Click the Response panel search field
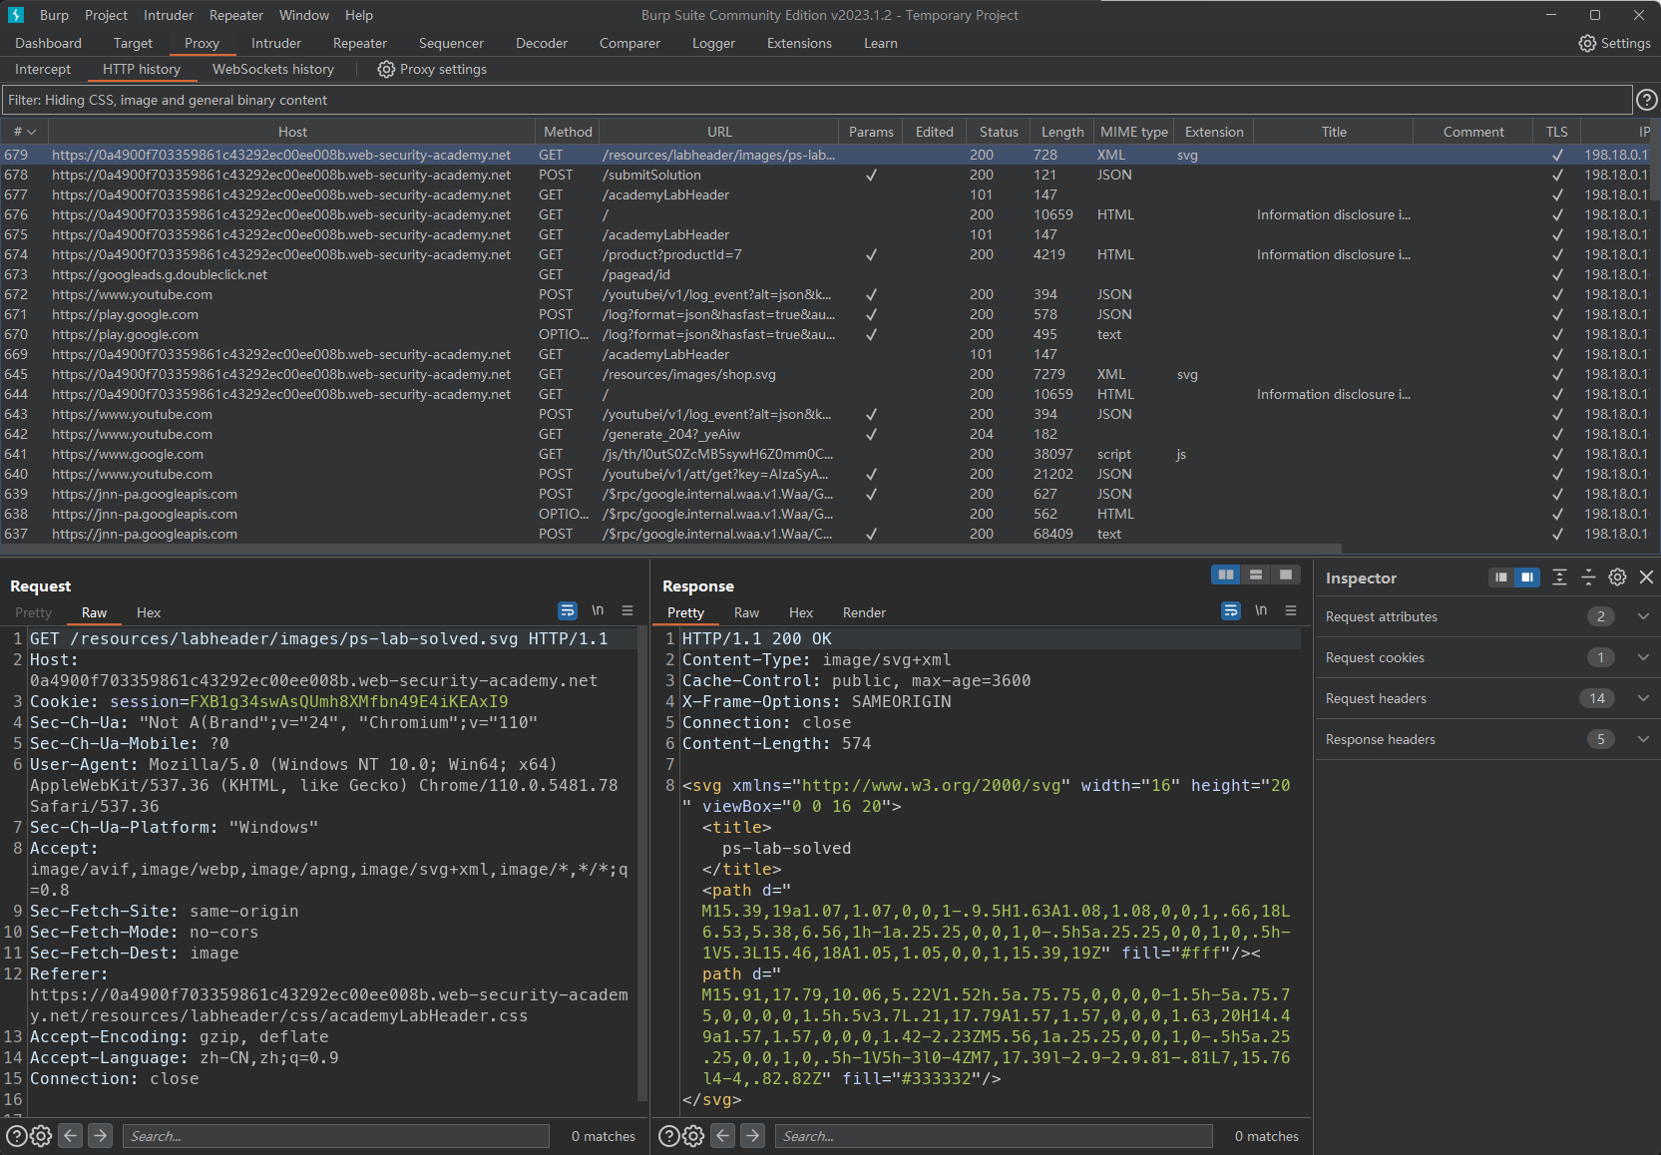 tap(994, 1136)
